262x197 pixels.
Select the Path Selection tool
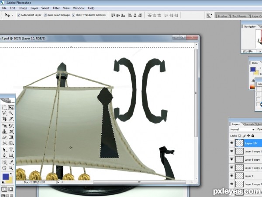(4, 149)
